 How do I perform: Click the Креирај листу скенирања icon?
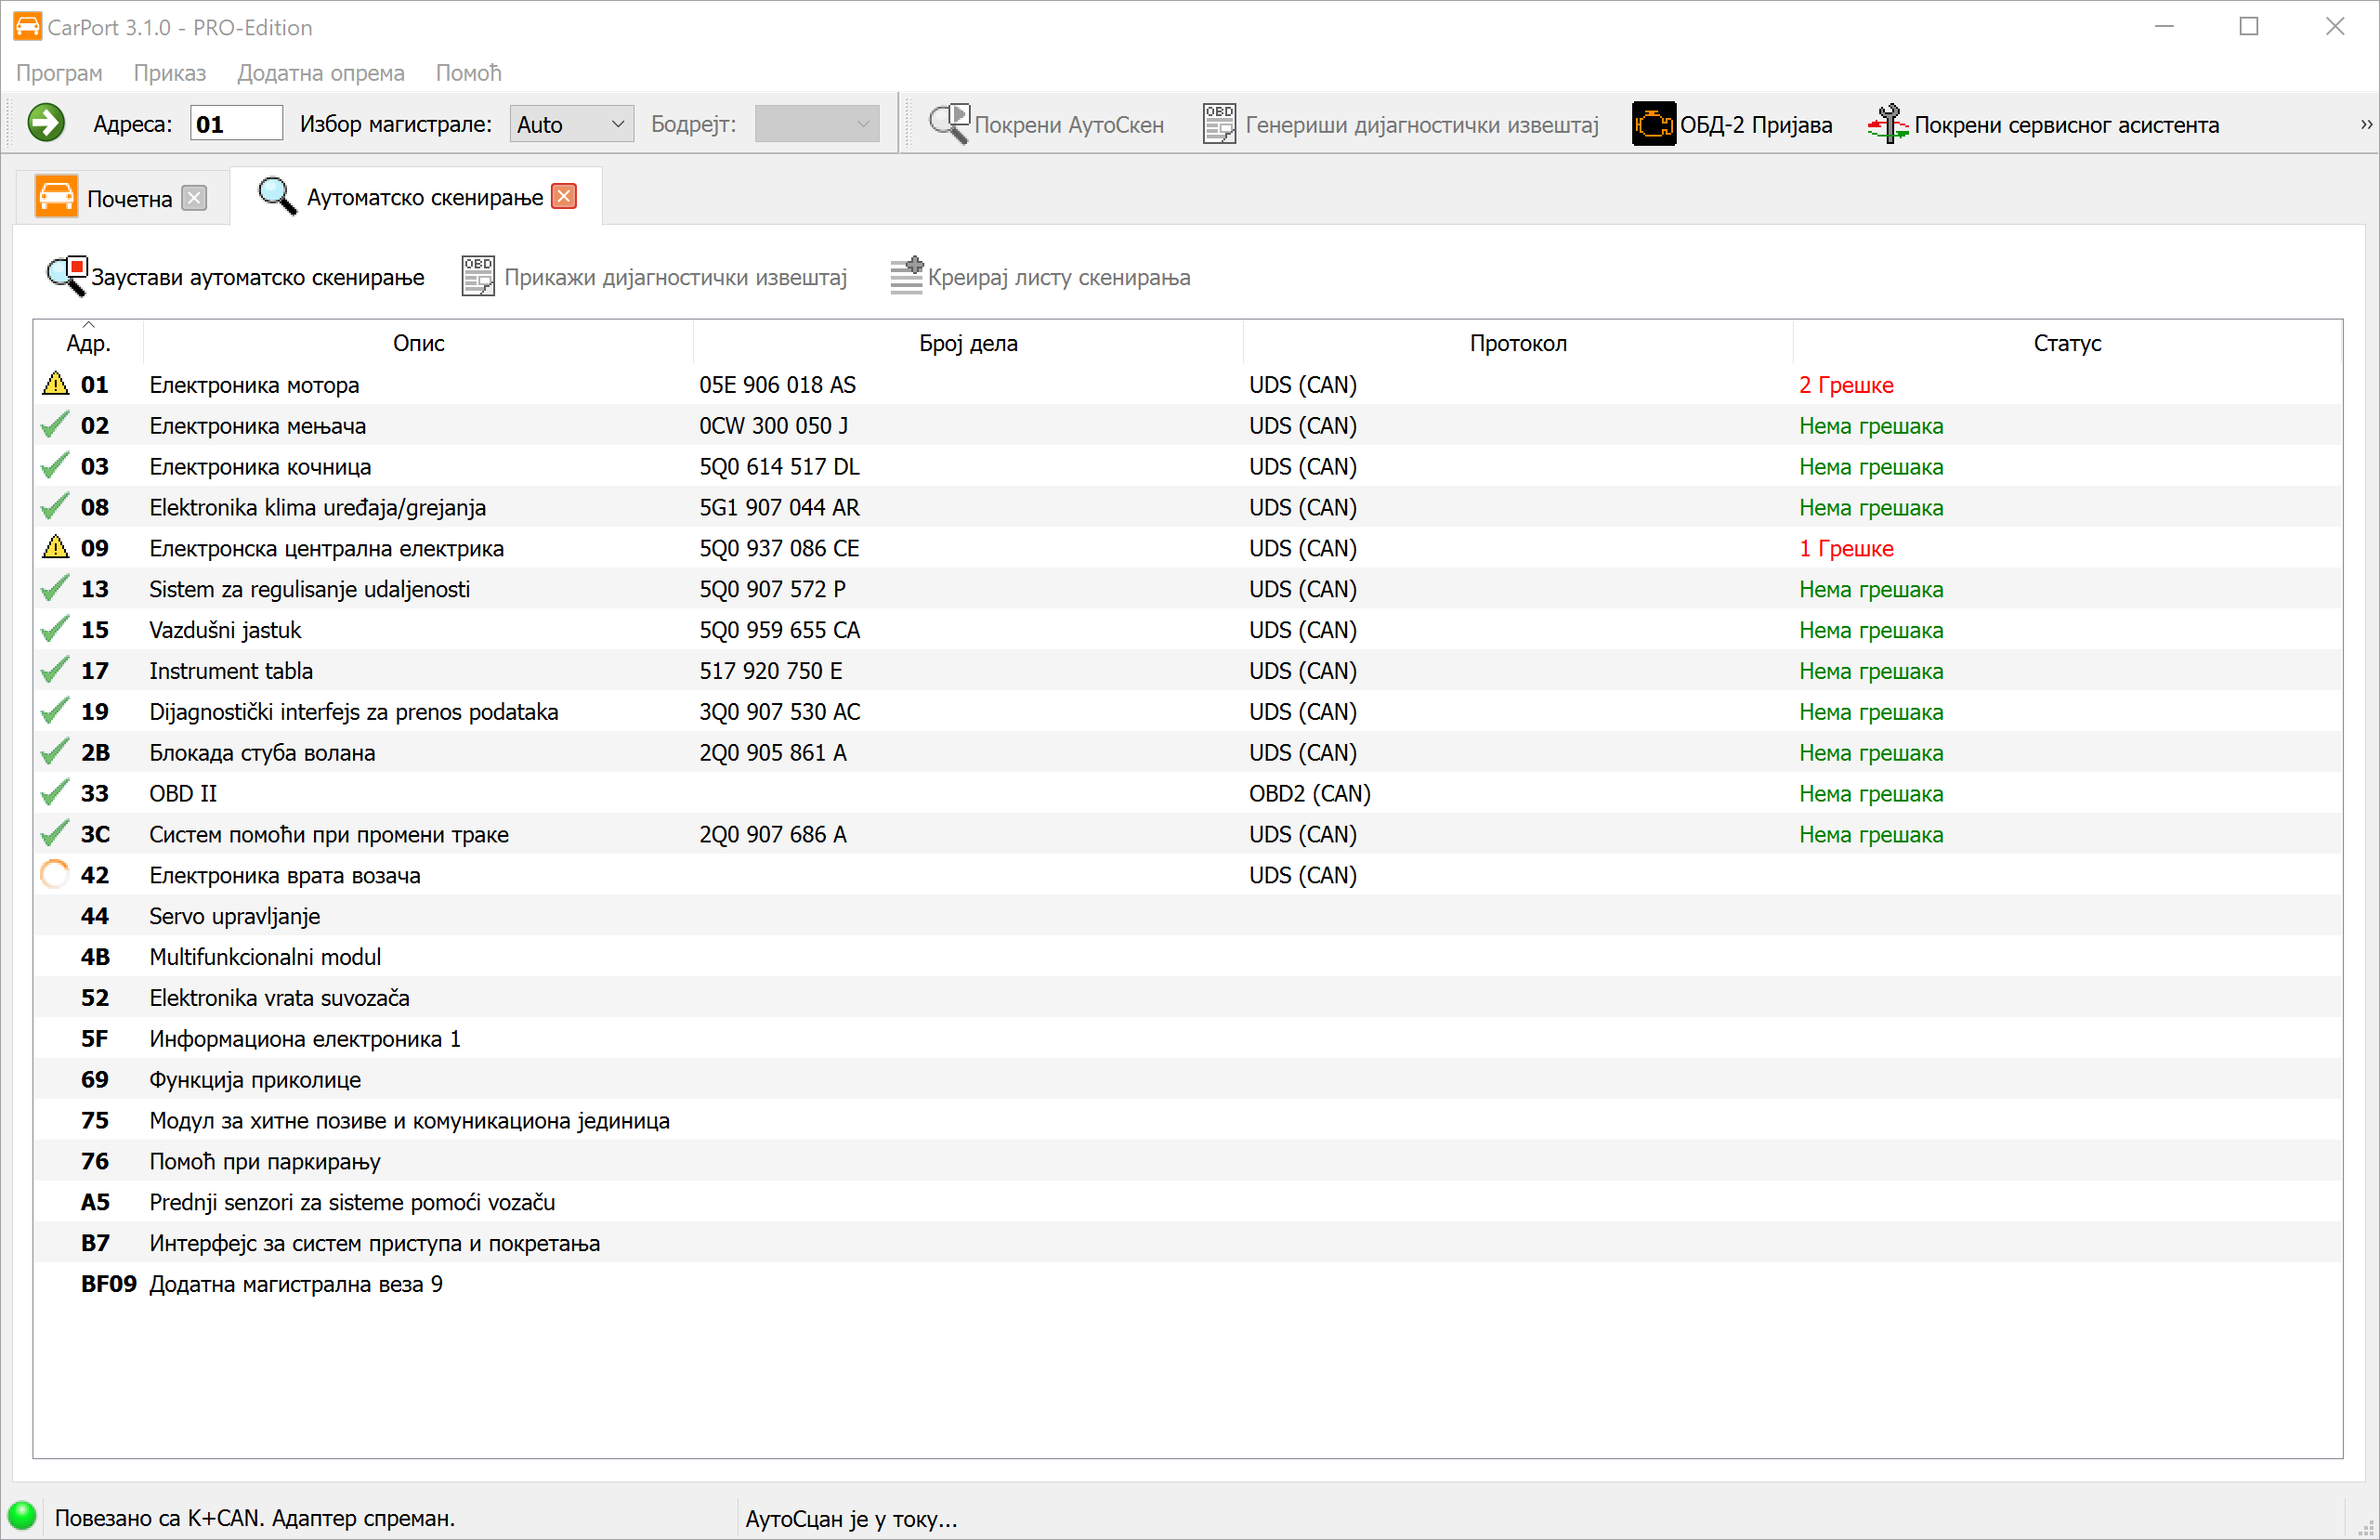(906, 277)
